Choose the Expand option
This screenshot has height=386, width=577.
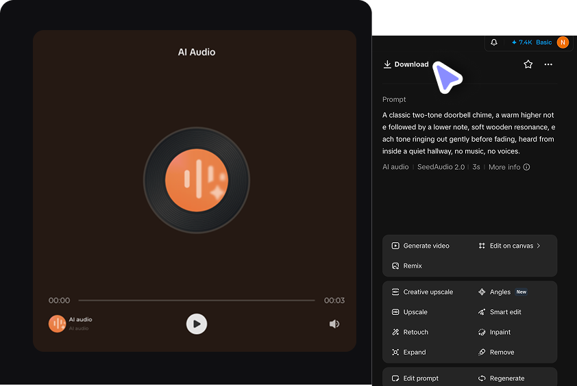[x=408, y=352]
